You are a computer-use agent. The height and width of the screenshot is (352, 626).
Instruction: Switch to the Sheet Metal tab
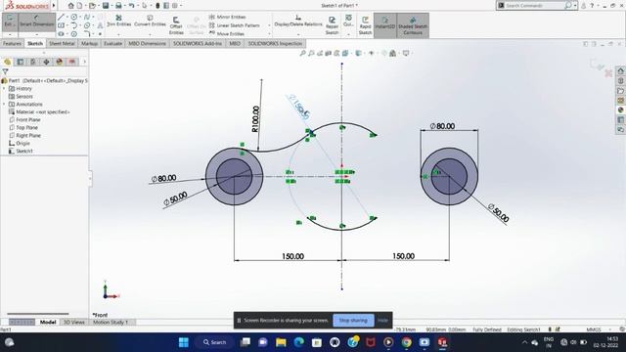62,43
